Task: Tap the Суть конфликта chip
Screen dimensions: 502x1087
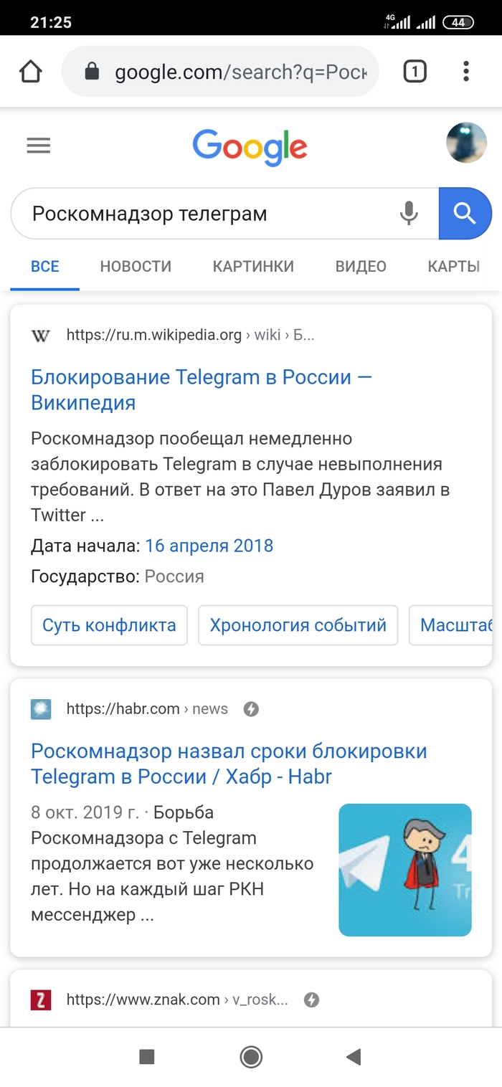Action: (109, 625)
